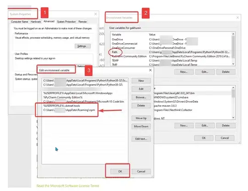Select the Nexthink Collector system entry
Image resolution: width=248 pixels, height=191 pixels.
[x=192, y=110]
